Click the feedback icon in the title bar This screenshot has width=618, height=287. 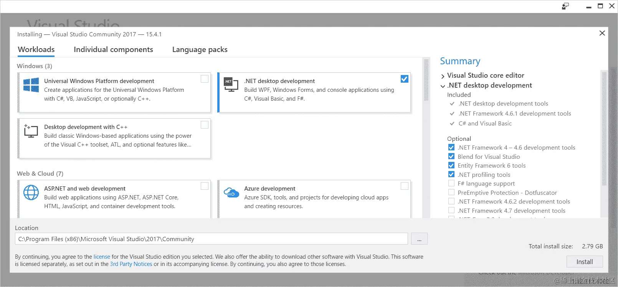[565, 6]
